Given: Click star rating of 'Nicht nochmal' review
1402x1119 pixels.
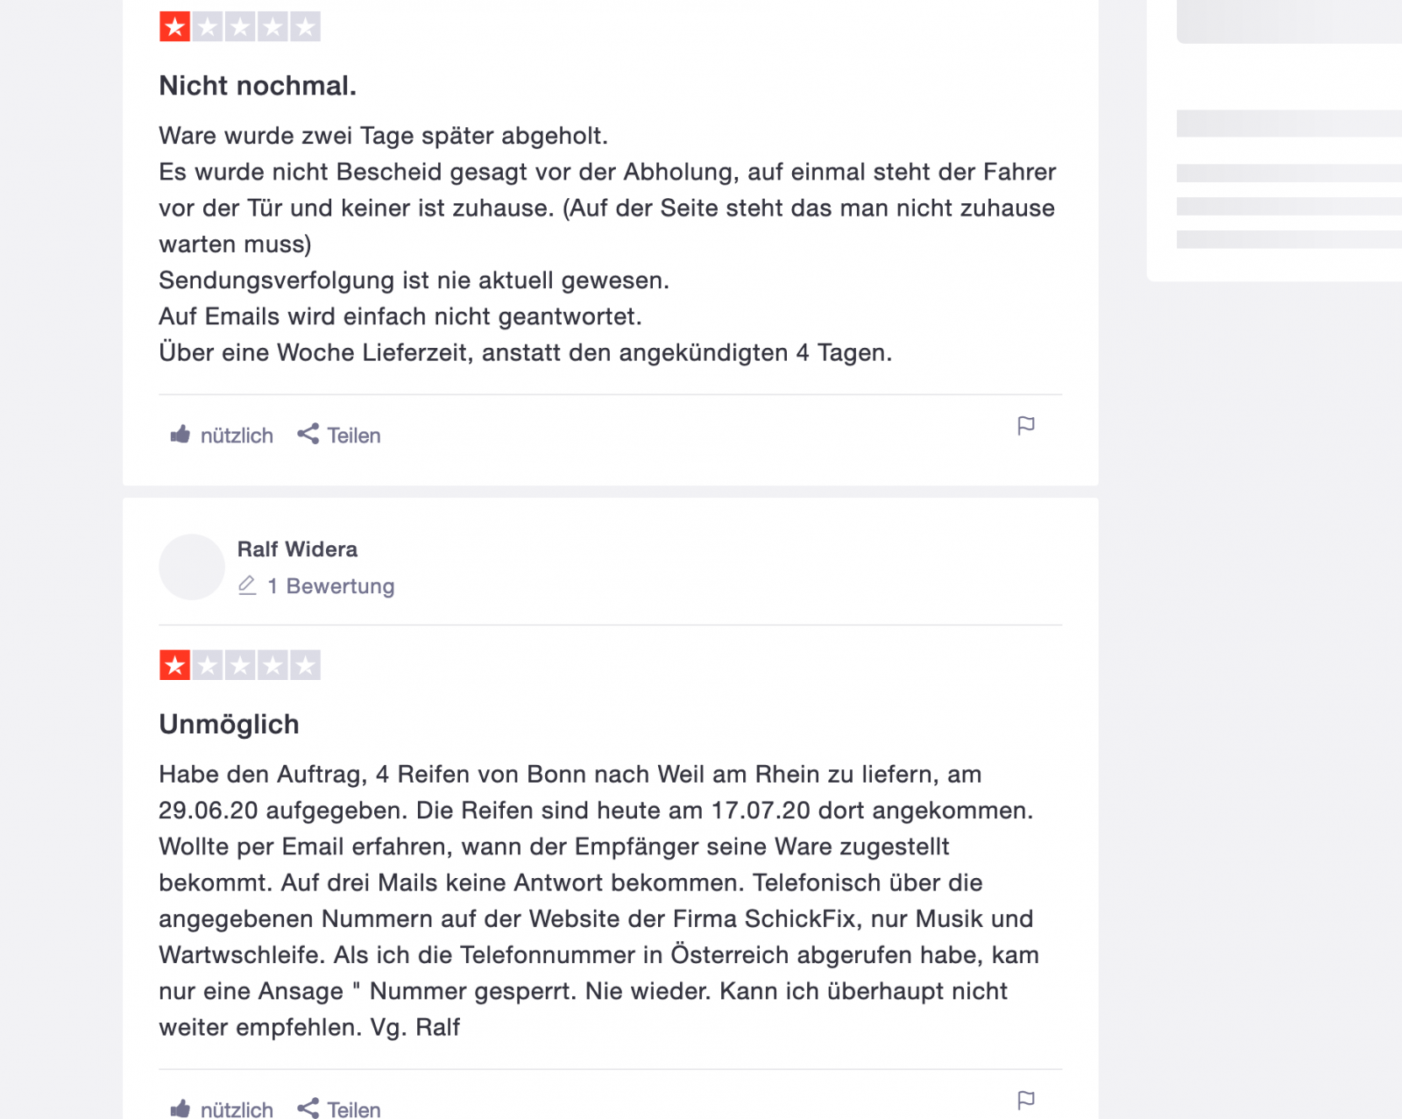Looking at the screenshot, I should click(240, 27).
